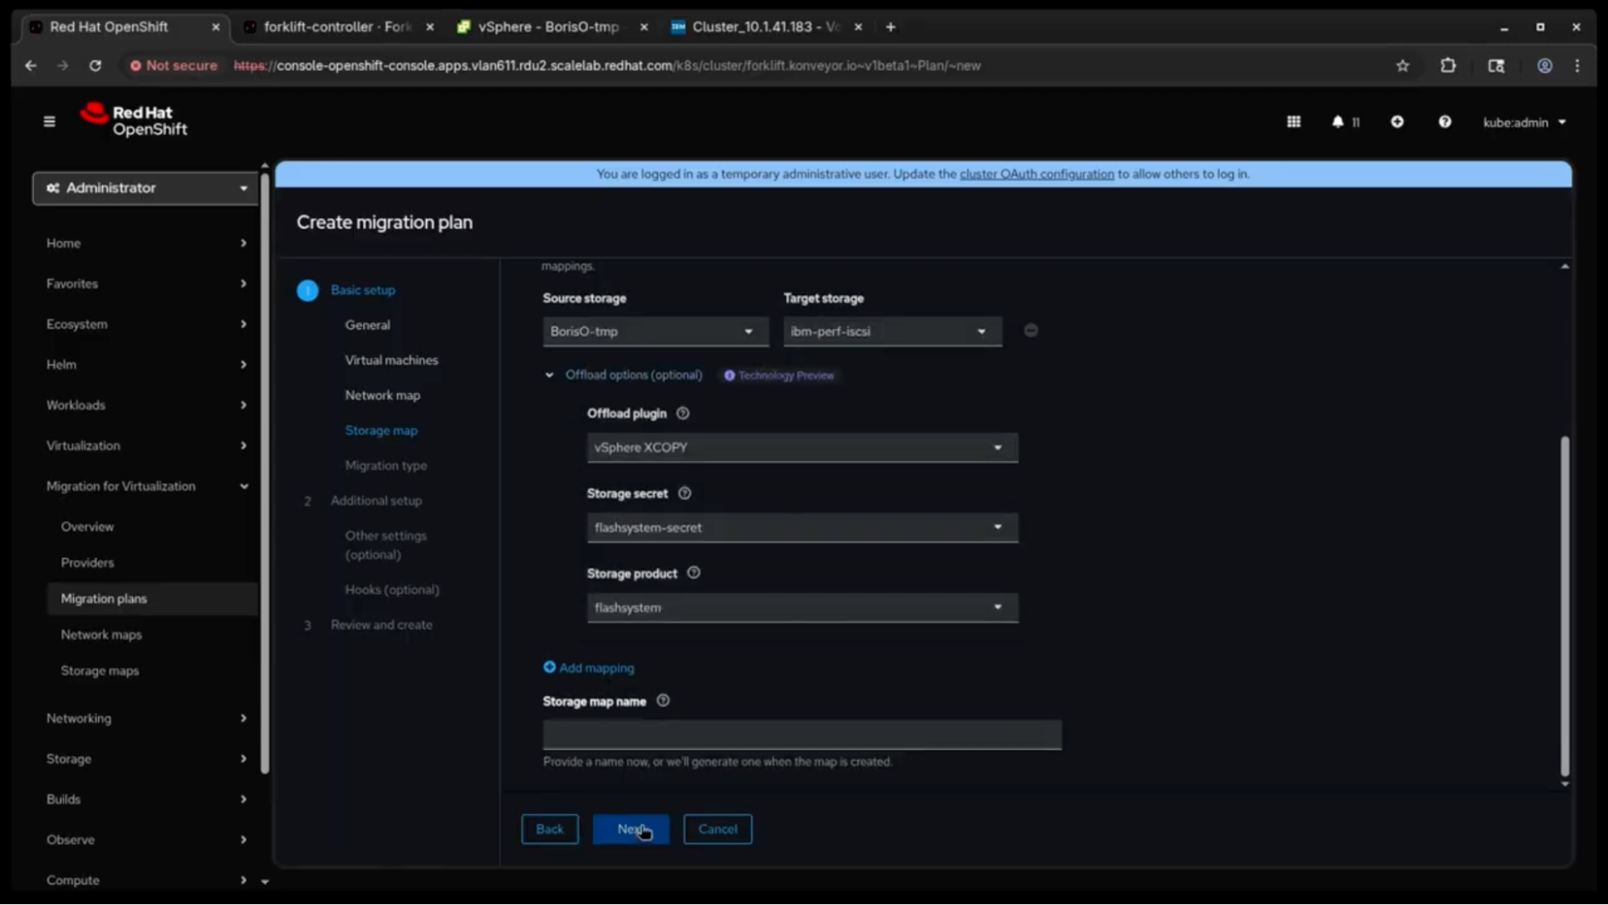
Task: Open the help question mark menu
Action: (1445, 121)
